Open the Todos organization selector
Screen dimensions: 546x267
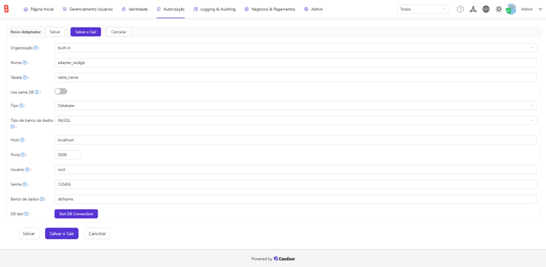point(422,10)
